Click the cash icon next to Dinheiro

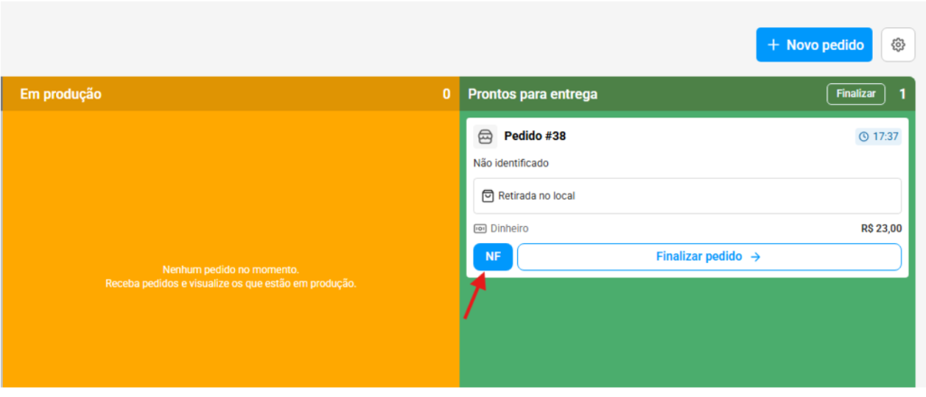click(480, 229)
